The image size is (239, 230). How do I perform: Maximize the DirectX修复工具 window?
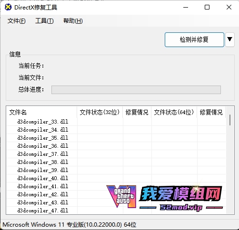(x=207, y=7)
